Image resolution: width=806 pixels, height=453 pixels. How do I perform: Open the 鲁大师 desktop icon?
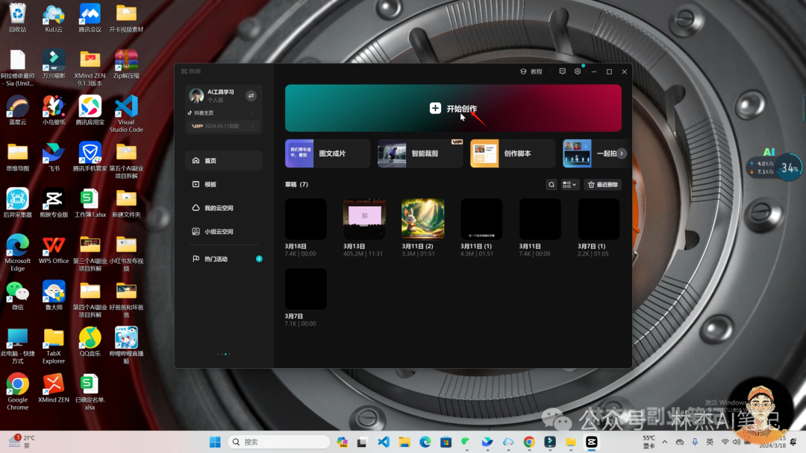pyautogui.click(x=54, y=296)
